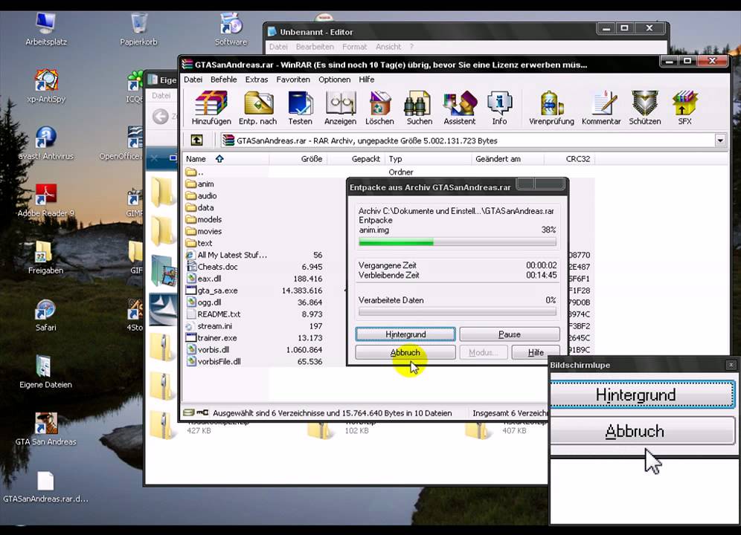Open the Optionen menu
The image size is (741, 535).
click(x=334, y=80)
